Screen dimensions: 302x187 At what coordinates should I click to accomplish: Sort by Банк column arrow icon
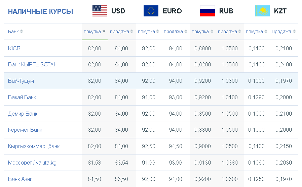[22, 32]
